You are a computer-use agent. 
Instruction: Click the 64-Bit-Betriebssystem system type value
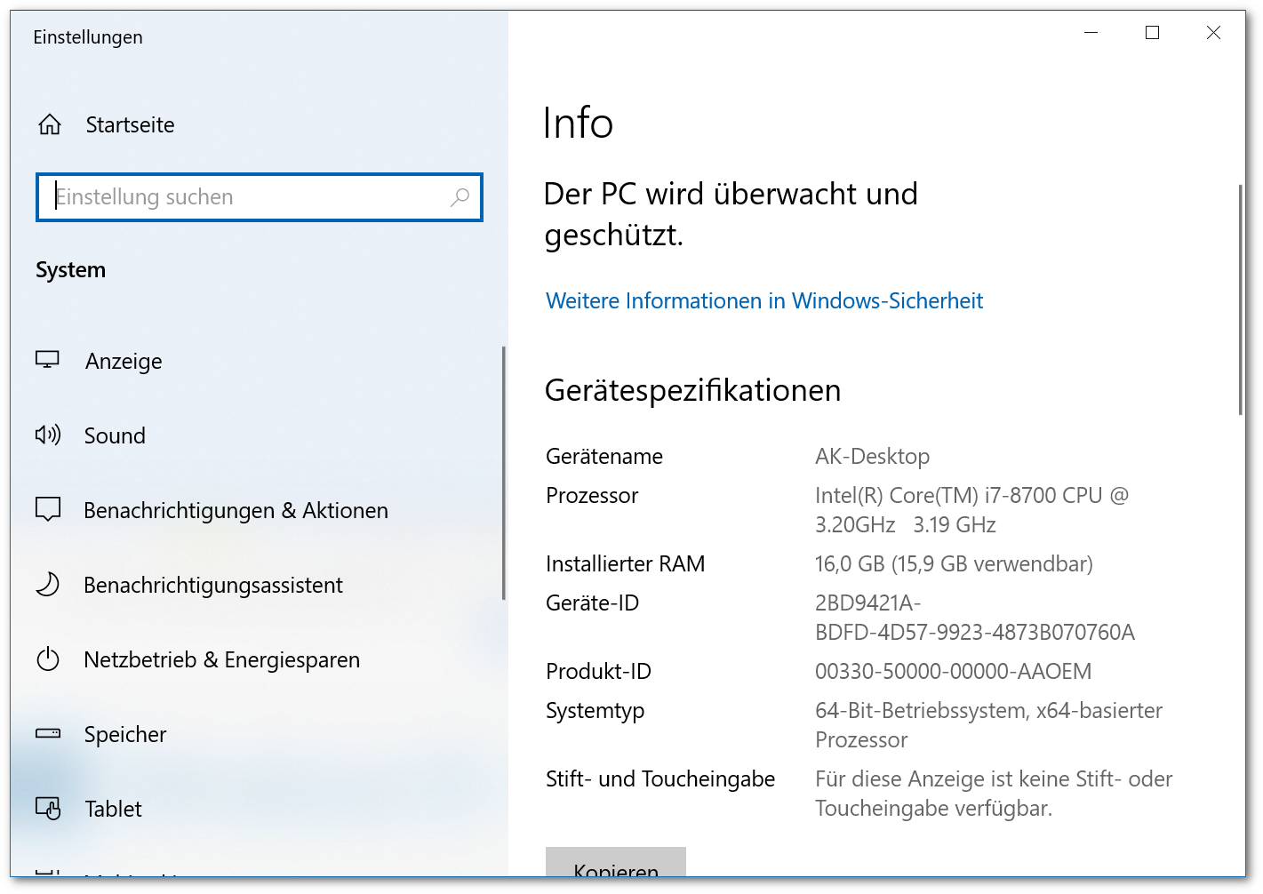click(x=988, y=724)
